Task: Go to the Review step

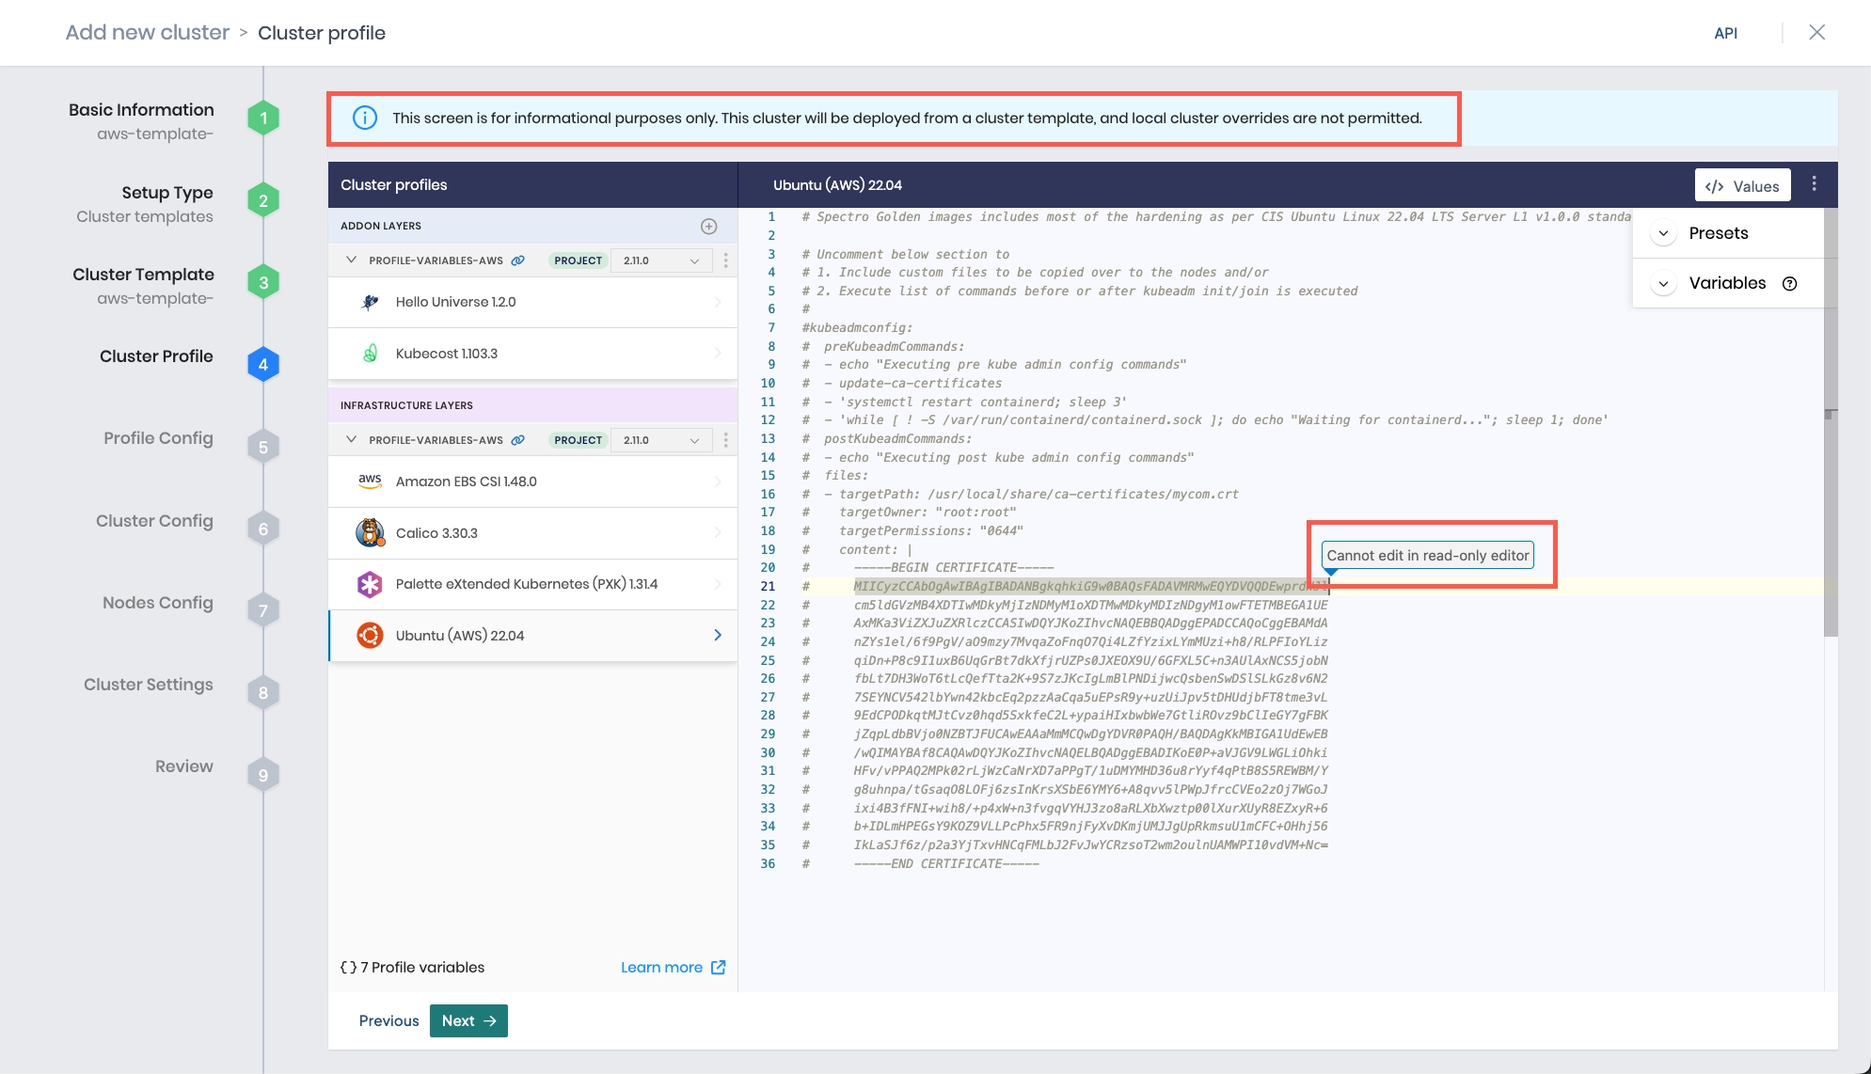Action: click(x=184, y=766)
